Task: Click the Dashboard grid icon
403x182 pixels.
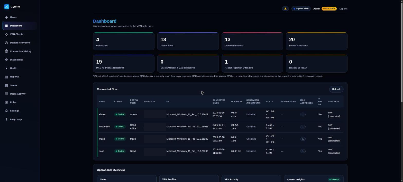Action: 6,26
